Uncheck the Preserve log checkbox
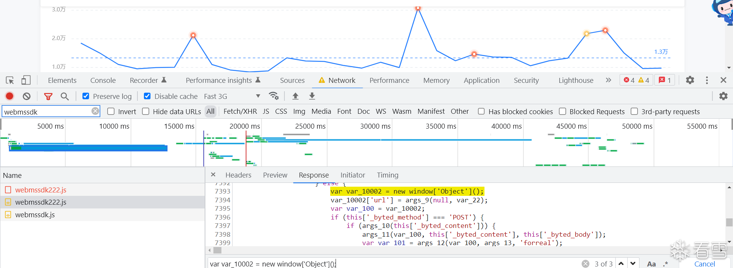This screenshot has height=268, width=733. [x=86, y=96]
